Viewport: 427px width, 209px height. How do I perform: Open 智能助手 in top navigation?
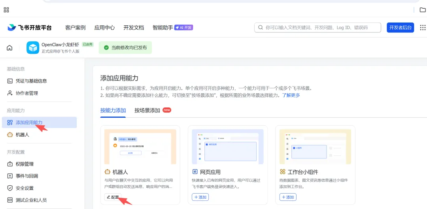163,28
